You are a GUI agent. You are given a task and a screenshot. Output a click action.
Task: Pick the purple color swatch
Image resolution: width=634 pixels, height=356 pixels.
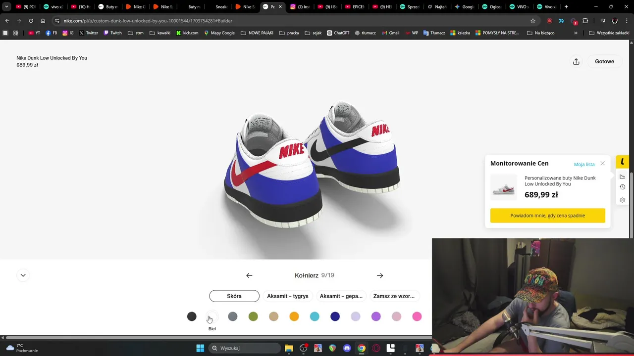376,316
